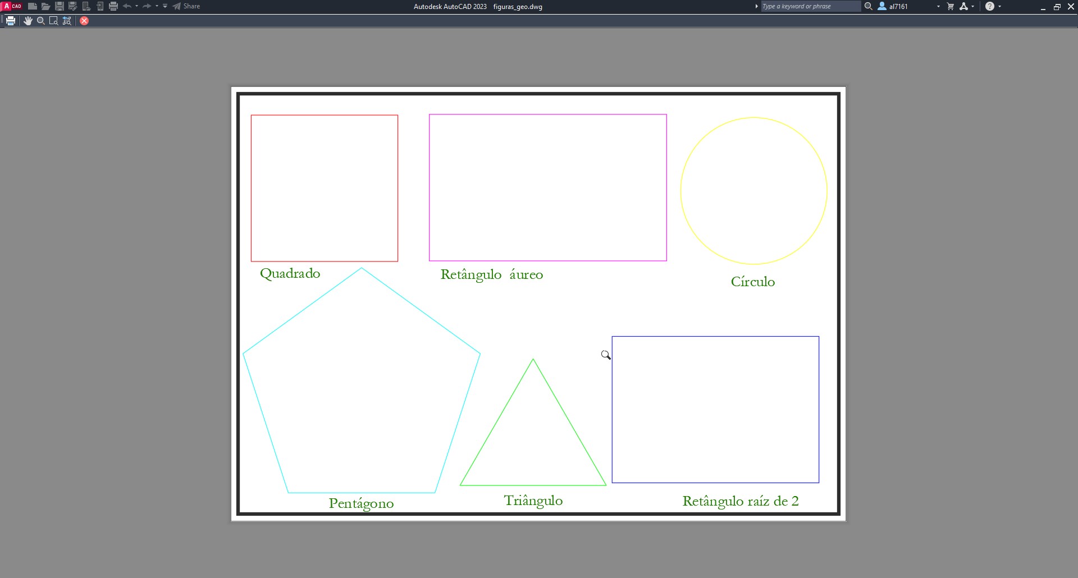Click the "Quadrado" label
The width and height of the screenshot is (1078, 578).
(x=290, y=274)
